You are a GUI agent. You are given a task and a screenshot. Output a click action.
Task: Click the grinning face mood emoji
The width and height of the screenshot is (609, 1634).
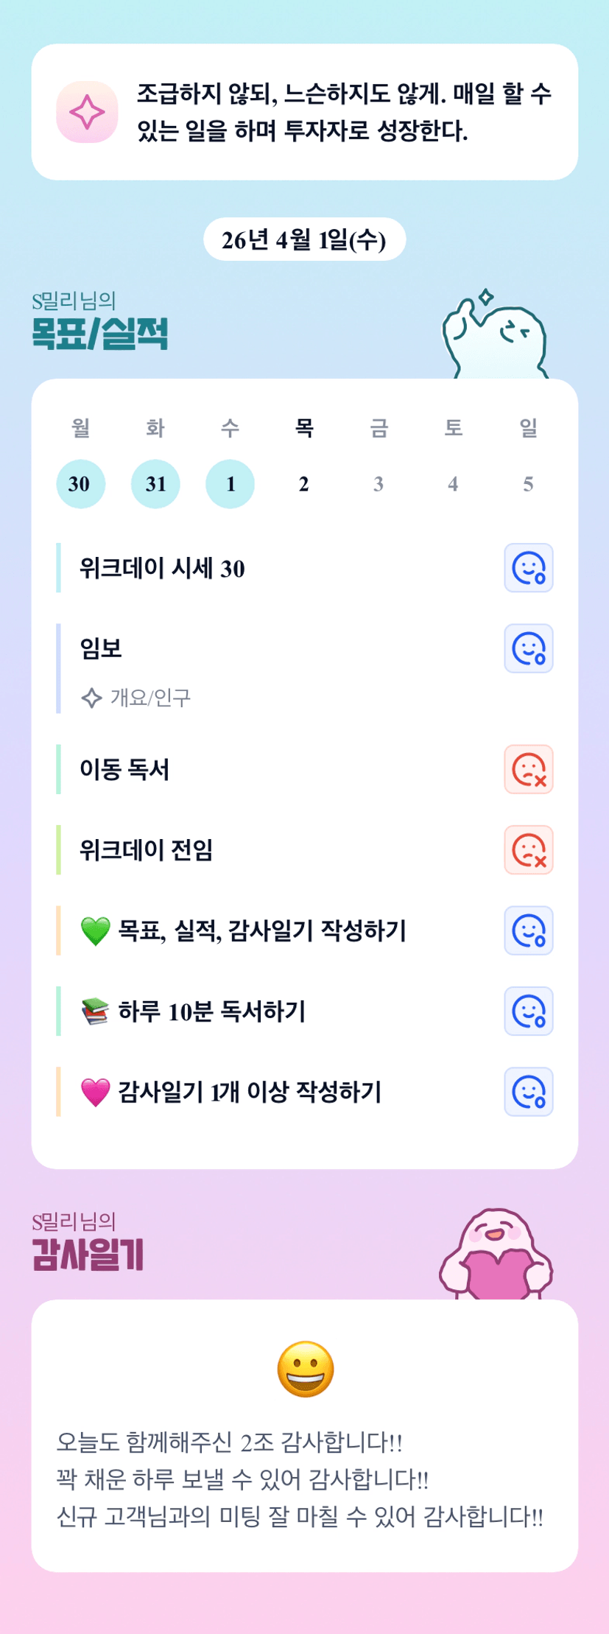coord(305,1370)
